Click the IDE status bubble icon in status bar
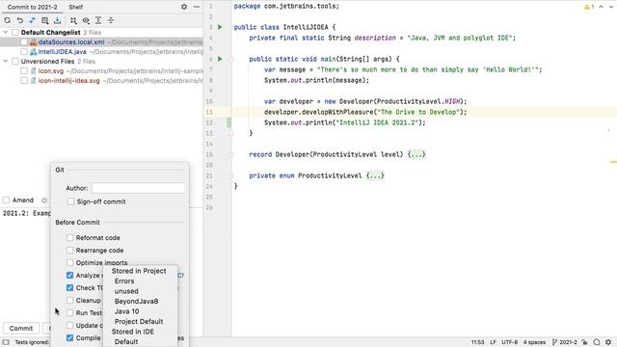Image resolution: width=617 pixels, height=347 pixels. 597,342
